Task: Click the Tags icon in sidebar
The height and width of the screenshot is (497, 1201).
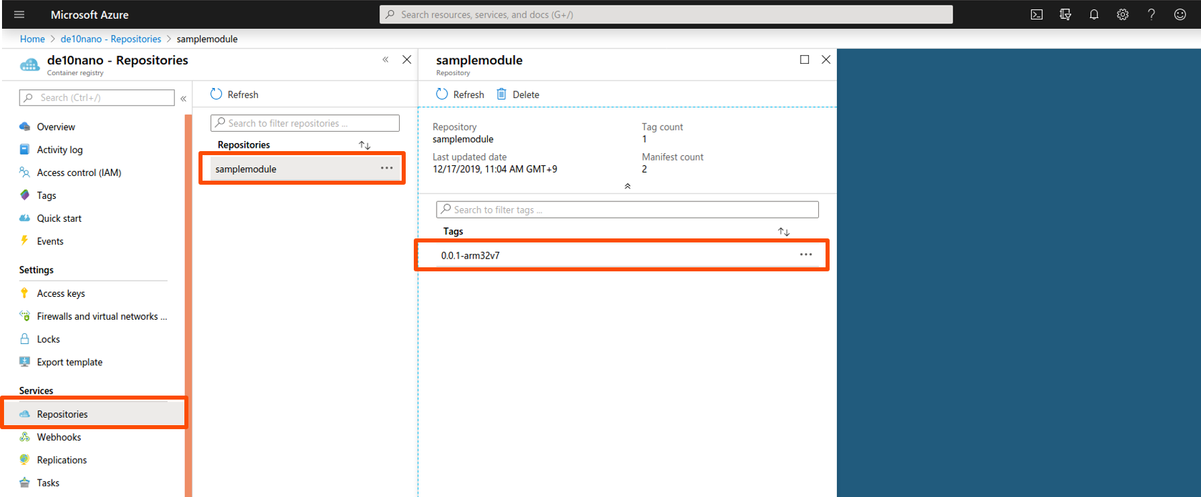Action: (25, 195)
